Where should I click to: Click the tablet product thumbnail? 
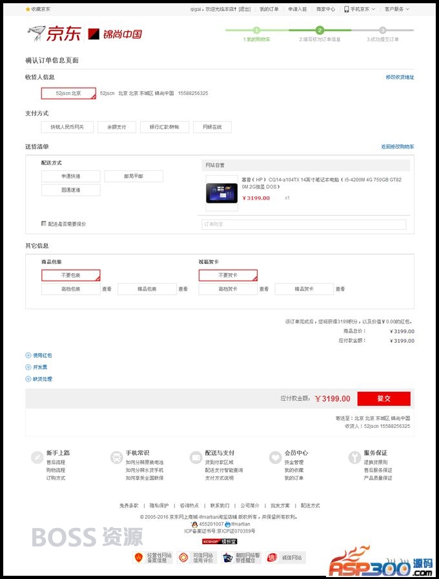click(x=221, y=193)
